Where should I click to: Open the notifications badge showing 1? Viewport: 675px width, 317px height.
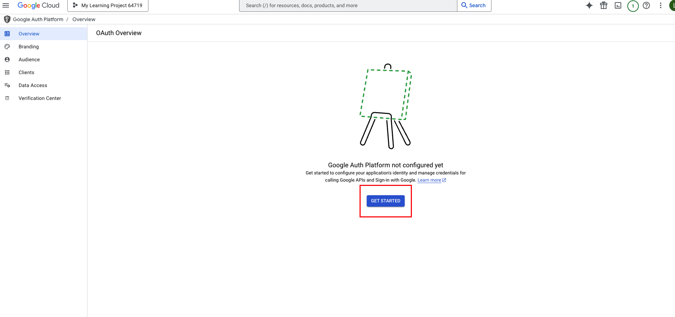click(633, 6)
